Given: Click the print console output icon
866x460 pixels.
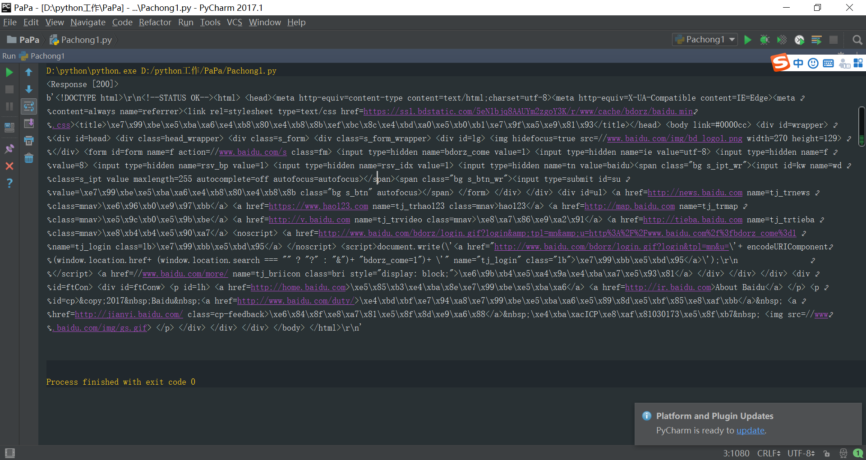Looking at the screenshot, I should click(29, 141).
